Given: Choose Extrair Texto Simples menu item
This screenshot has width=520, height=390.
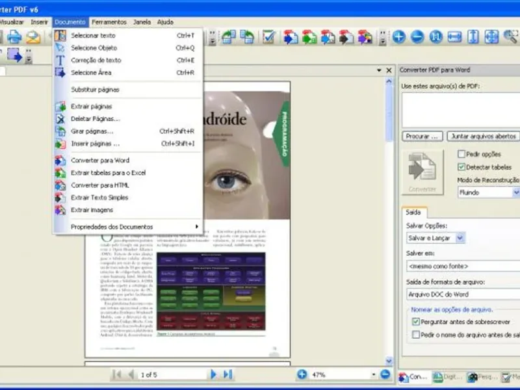Looking at the screenshot, I should coord(129,198).
